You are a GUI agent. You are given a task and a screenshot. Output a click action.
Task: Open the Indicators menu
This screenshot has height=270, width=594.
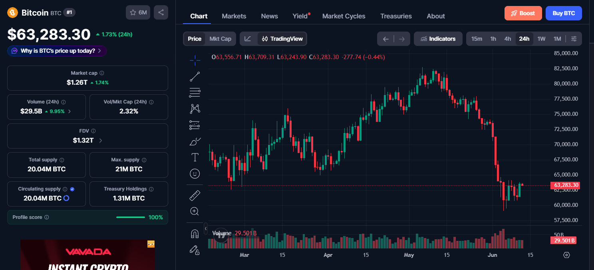click(438, 39)
